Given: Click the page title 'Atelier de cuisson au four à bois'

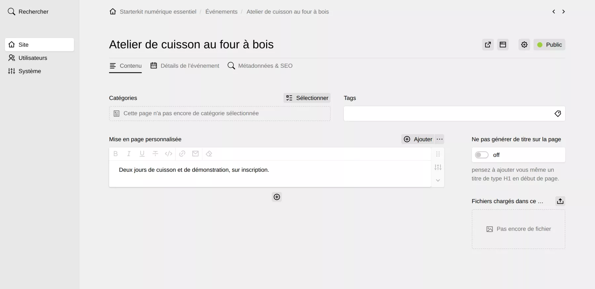Looking at the screenshot, I should coord(191,44).
